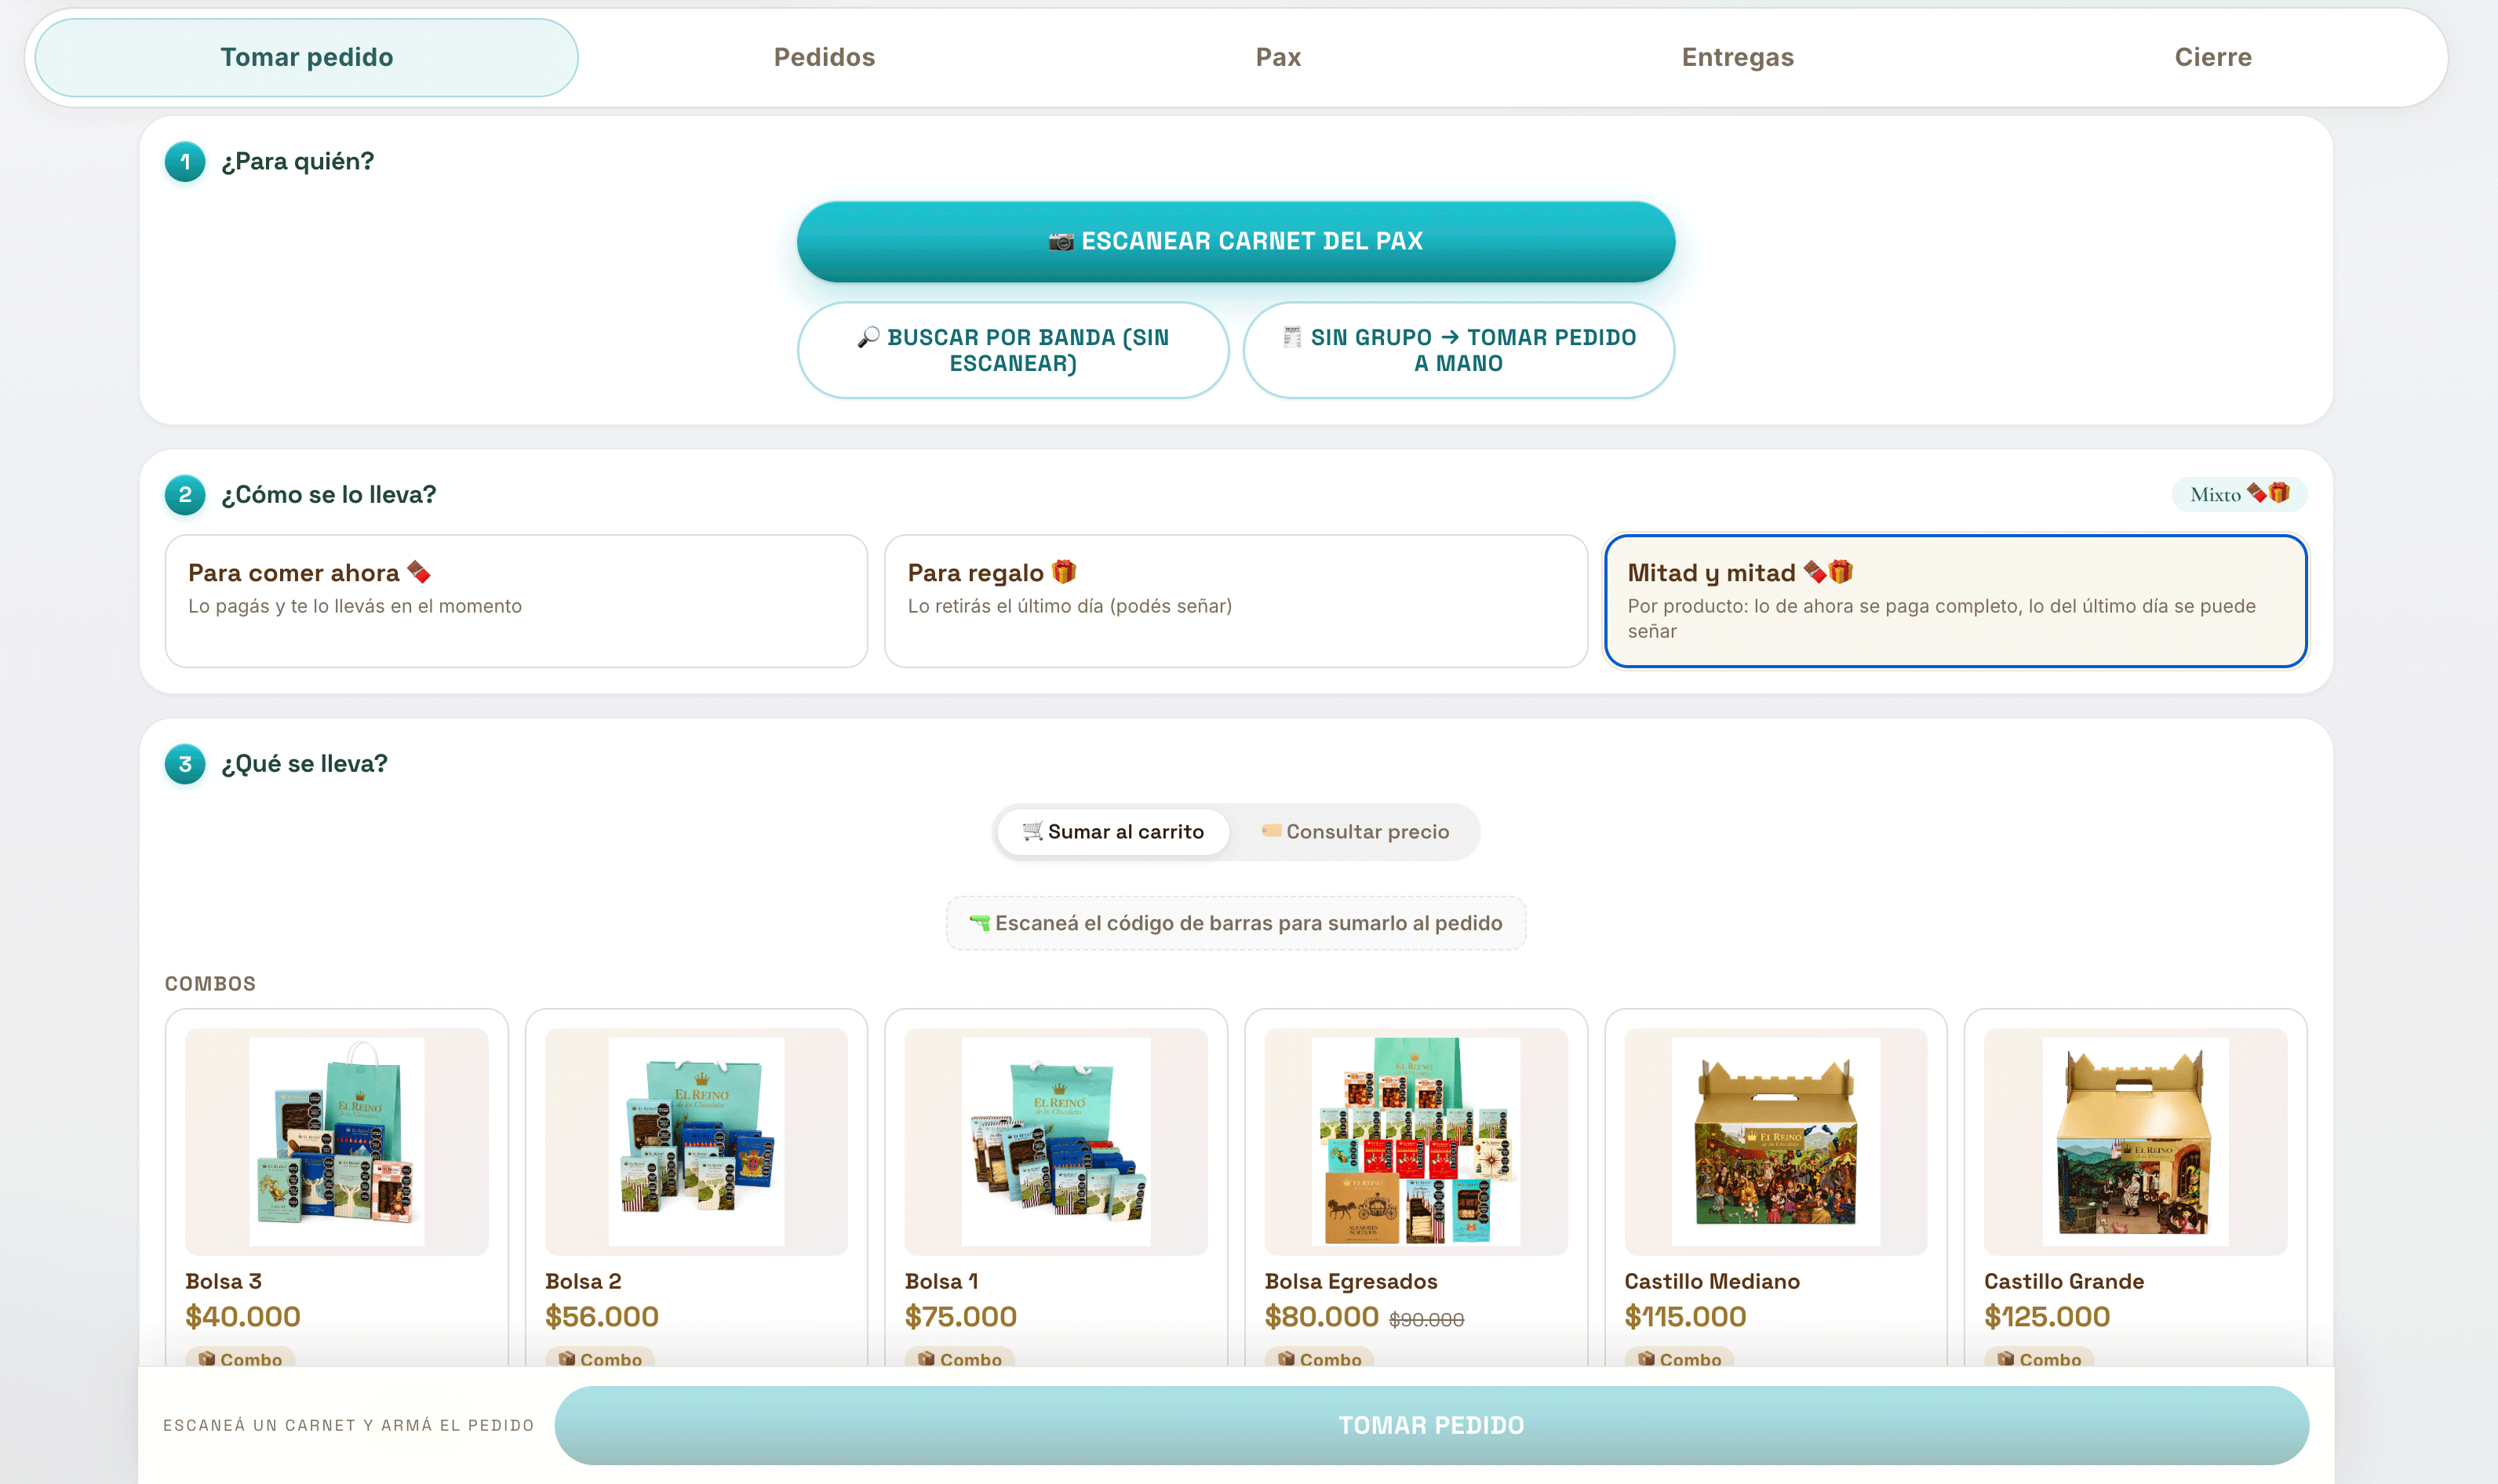Choose Sin grupo, tomar pedido a mano
The image size is (2498, 1484).
[1458, 350]
